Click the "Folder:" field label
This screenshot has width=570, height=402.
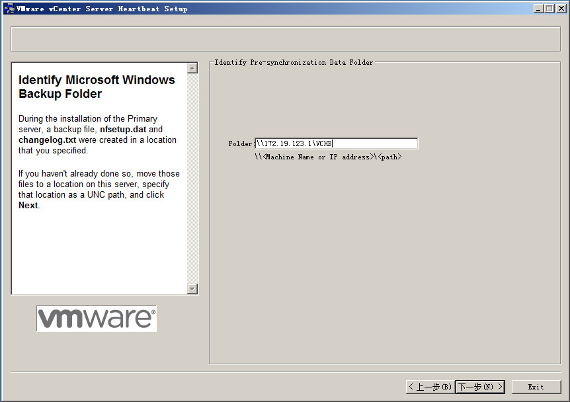click(x=241, y=143)
